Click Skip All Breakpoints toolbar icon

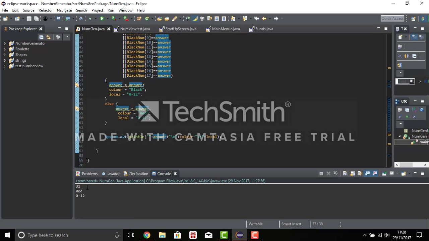81,18
